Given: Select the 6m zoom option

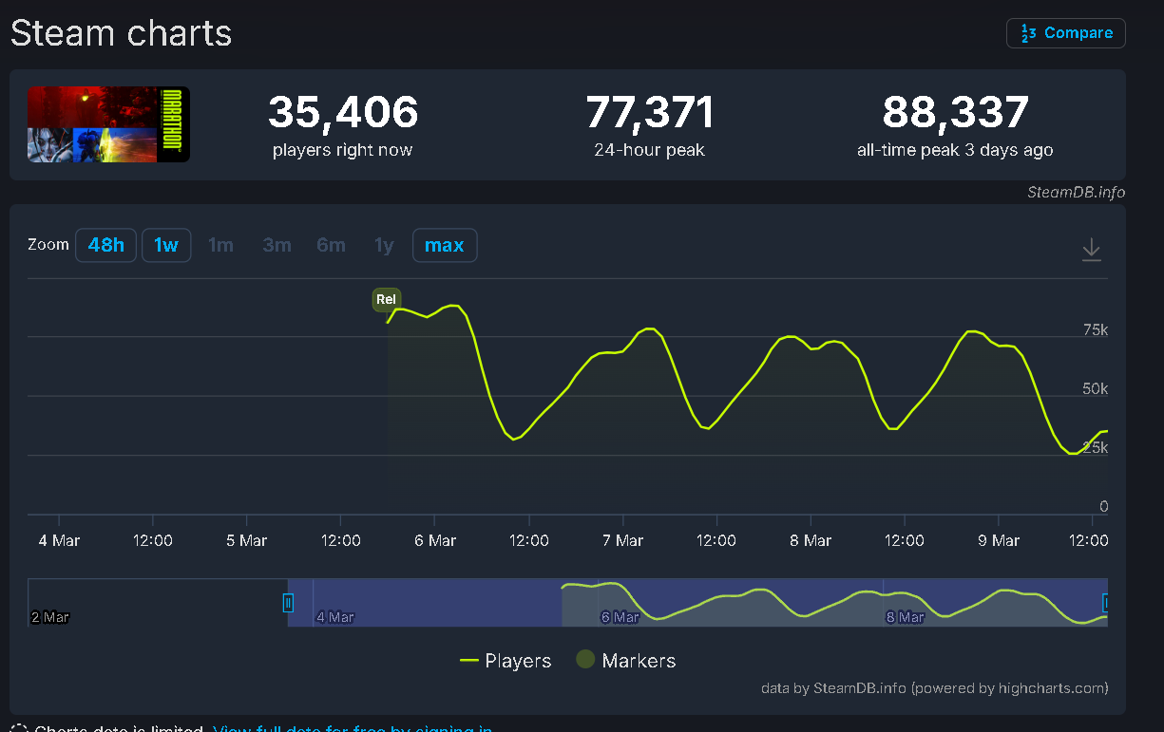Looking at the screenshot, I should [331, 245].
